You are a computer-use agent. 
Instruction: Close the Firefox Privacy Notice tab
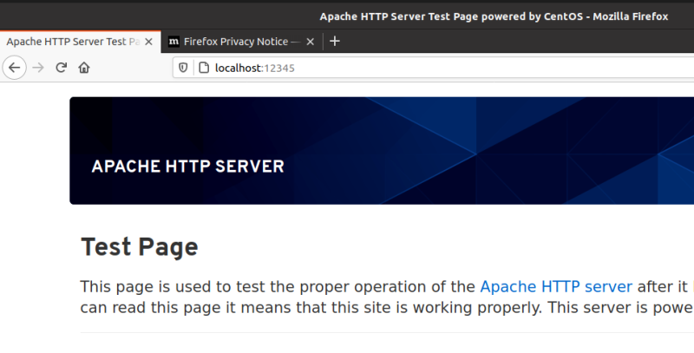pyautogui.click(x=311, y=41)
